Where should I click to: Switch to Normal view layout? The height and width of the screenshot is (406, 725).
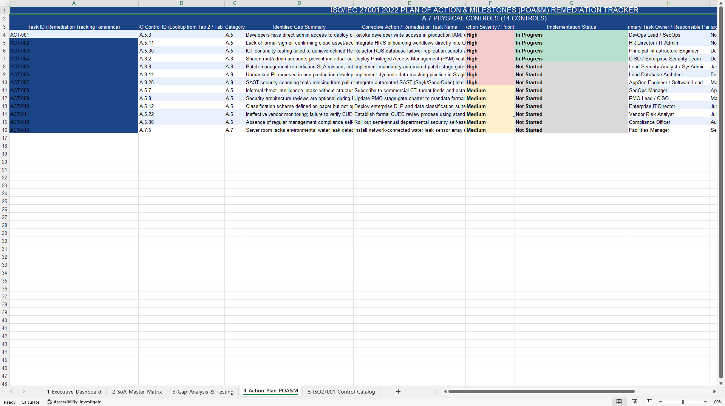point(619,402)
